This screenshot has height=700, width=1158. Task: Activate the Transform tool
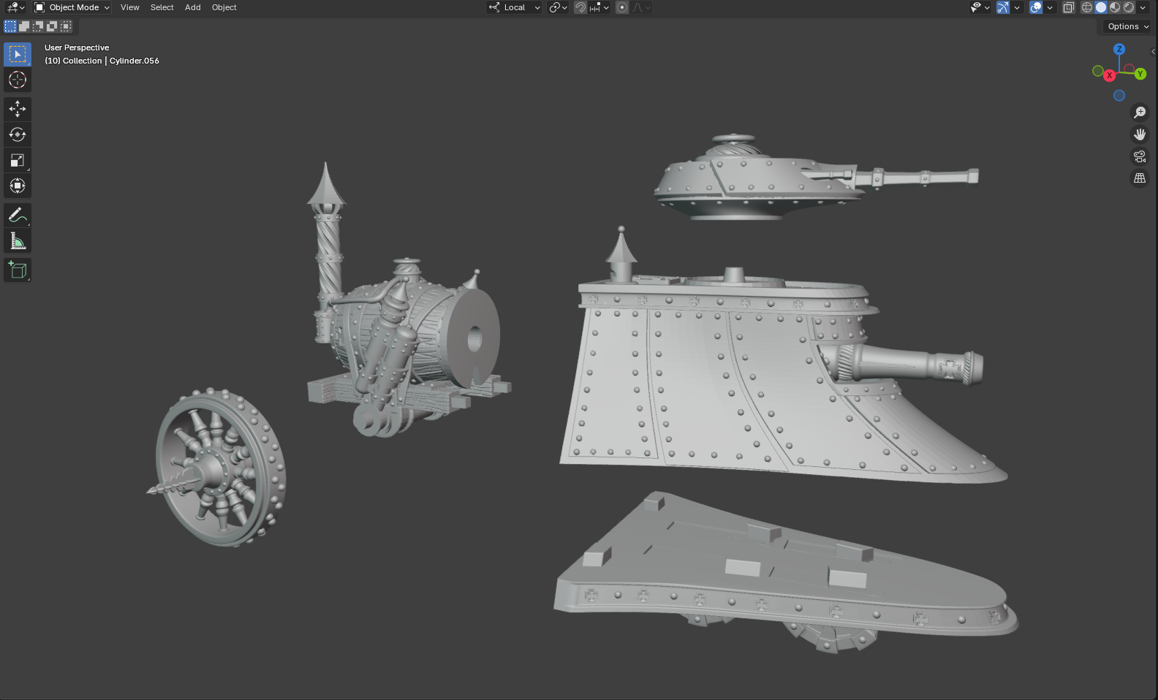point(18,186)
